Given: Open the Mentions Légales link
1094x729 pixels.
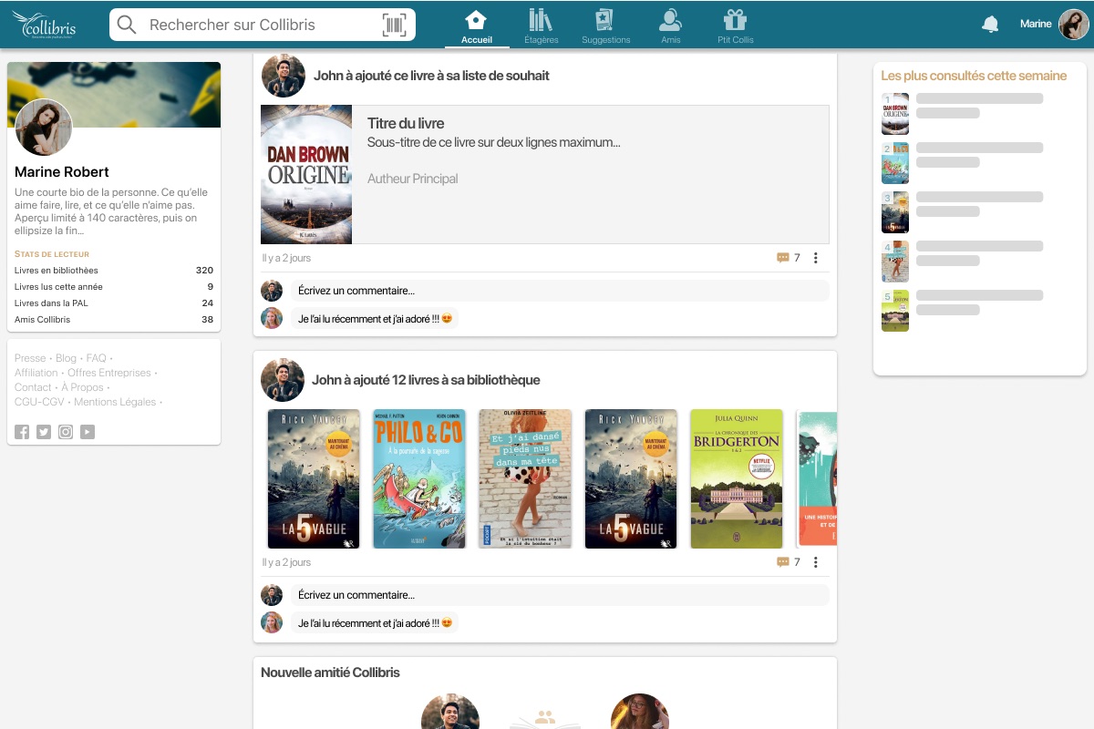Looking at the screenshot, I should coord(115,402).
